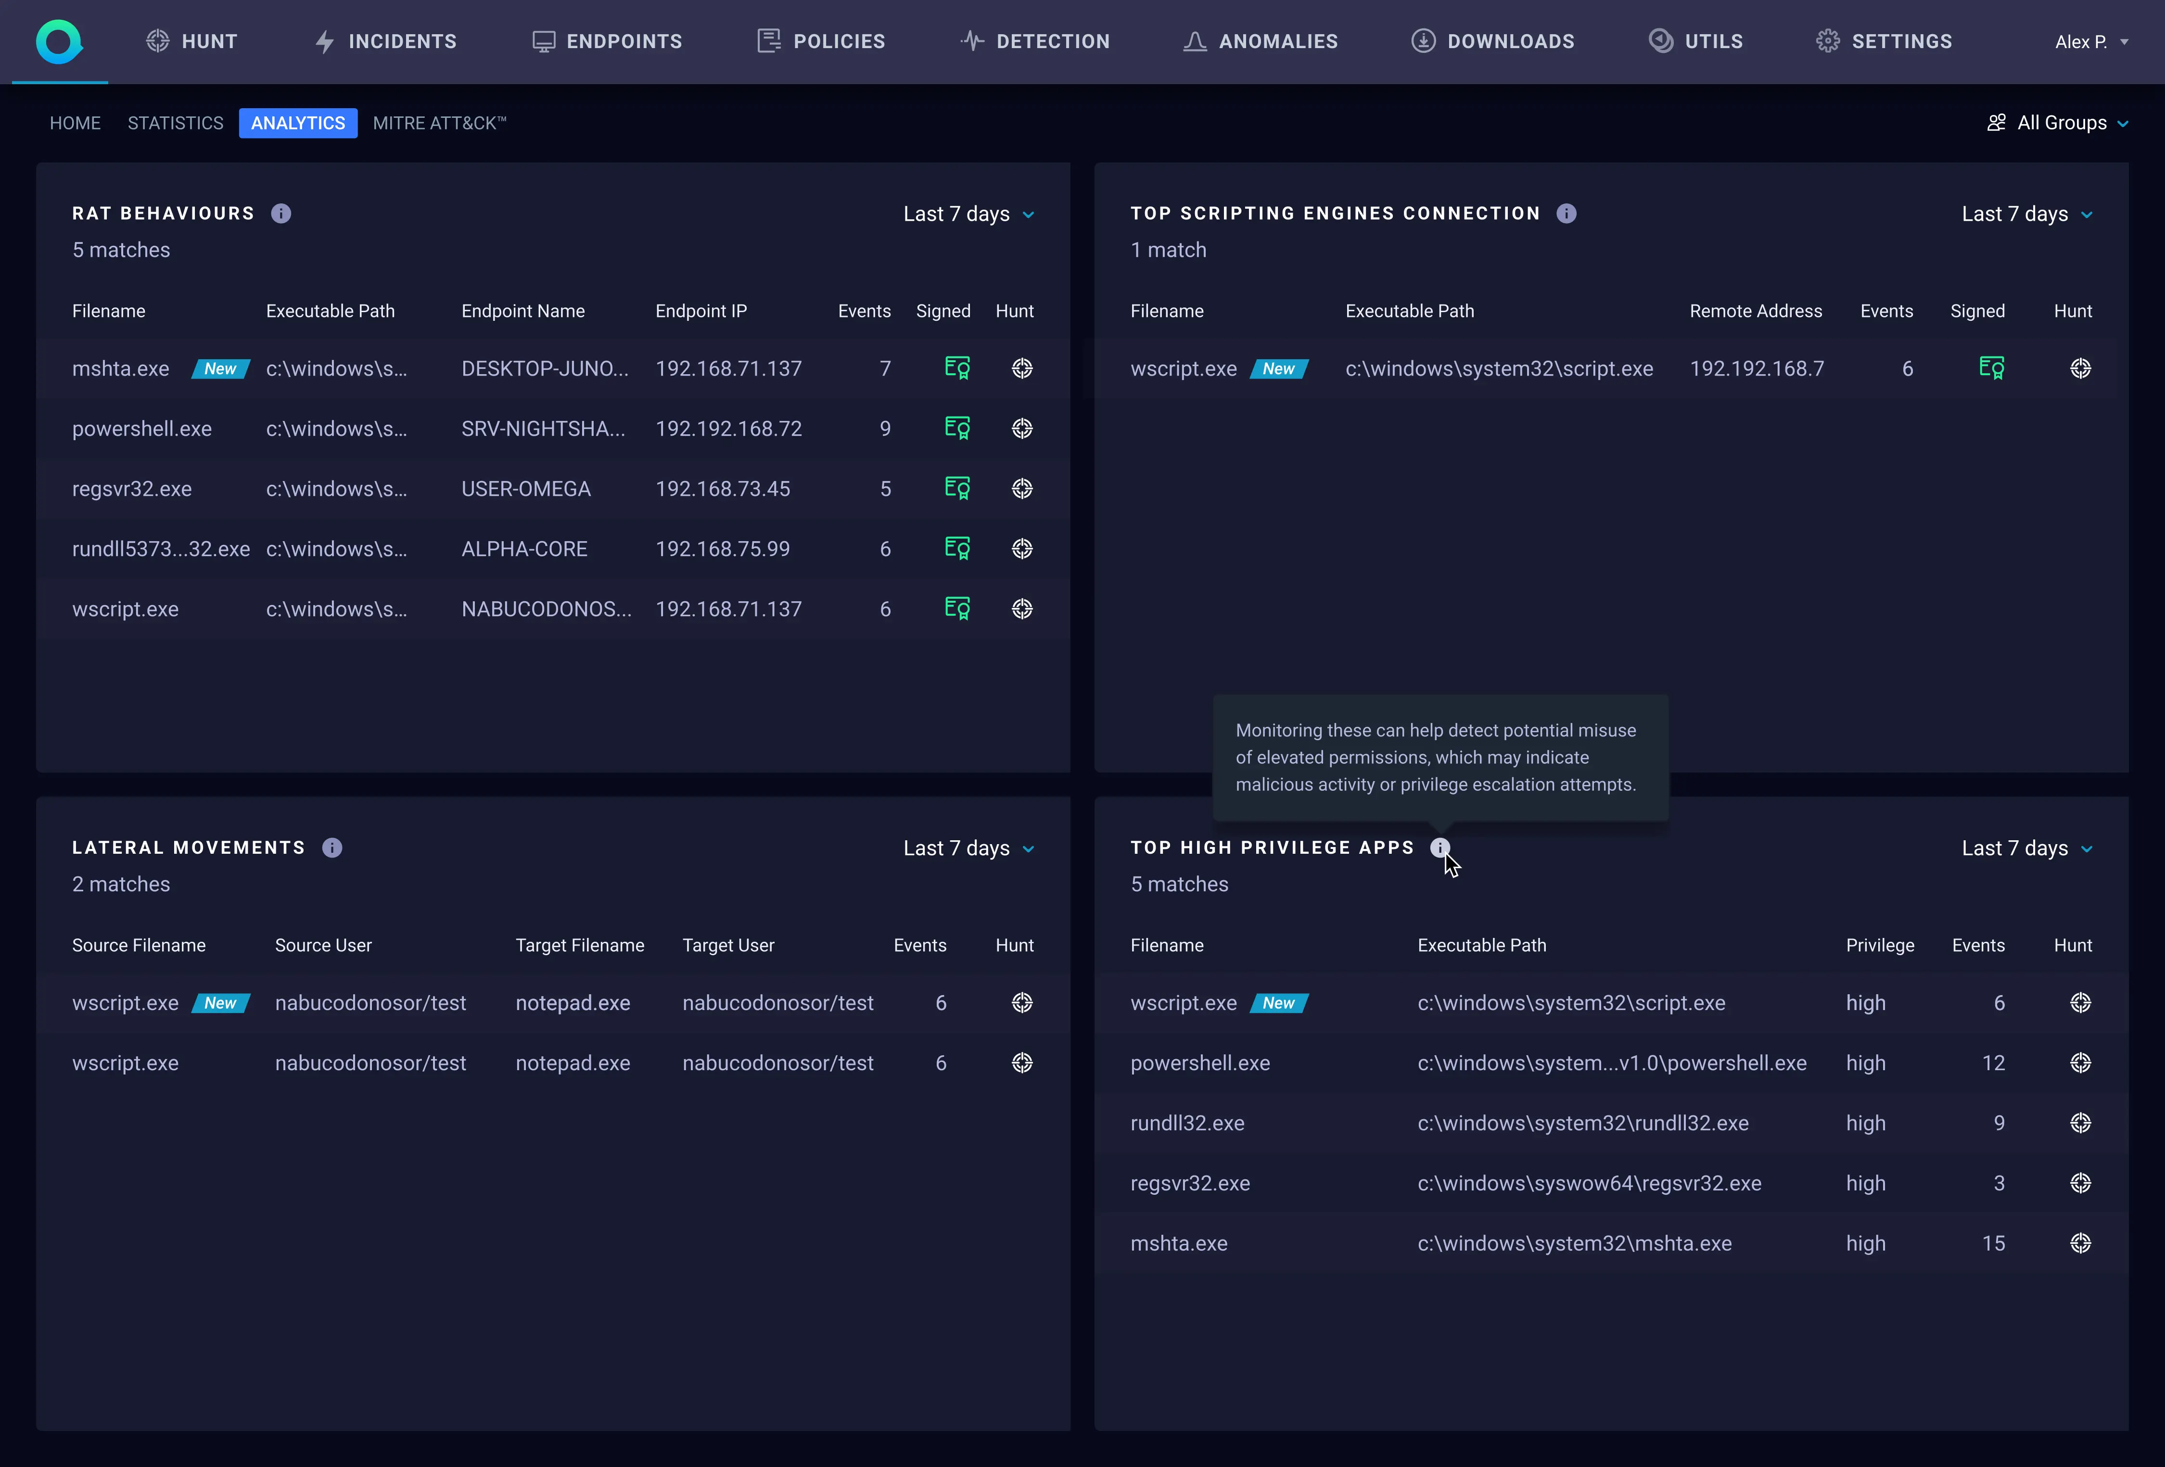Select endpoint name DESKTOP-JUNO... in RAT table
Viewport: 2165px width, 1467px height.
point(545,368)
